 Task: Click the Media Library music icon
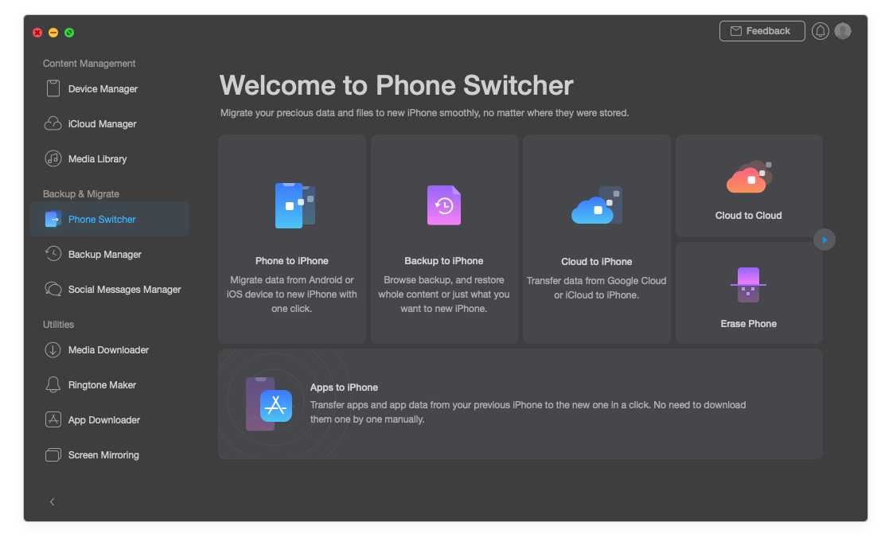(53, 159)
